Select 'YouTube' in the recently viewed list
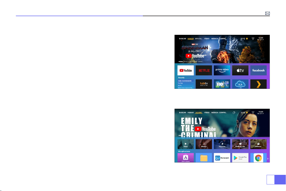286x191 pixels. click(180, 83)
